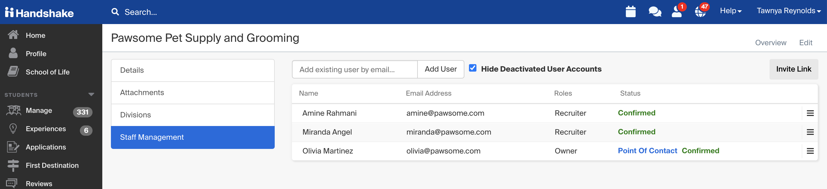Go to the Overview link

[770, 43]
